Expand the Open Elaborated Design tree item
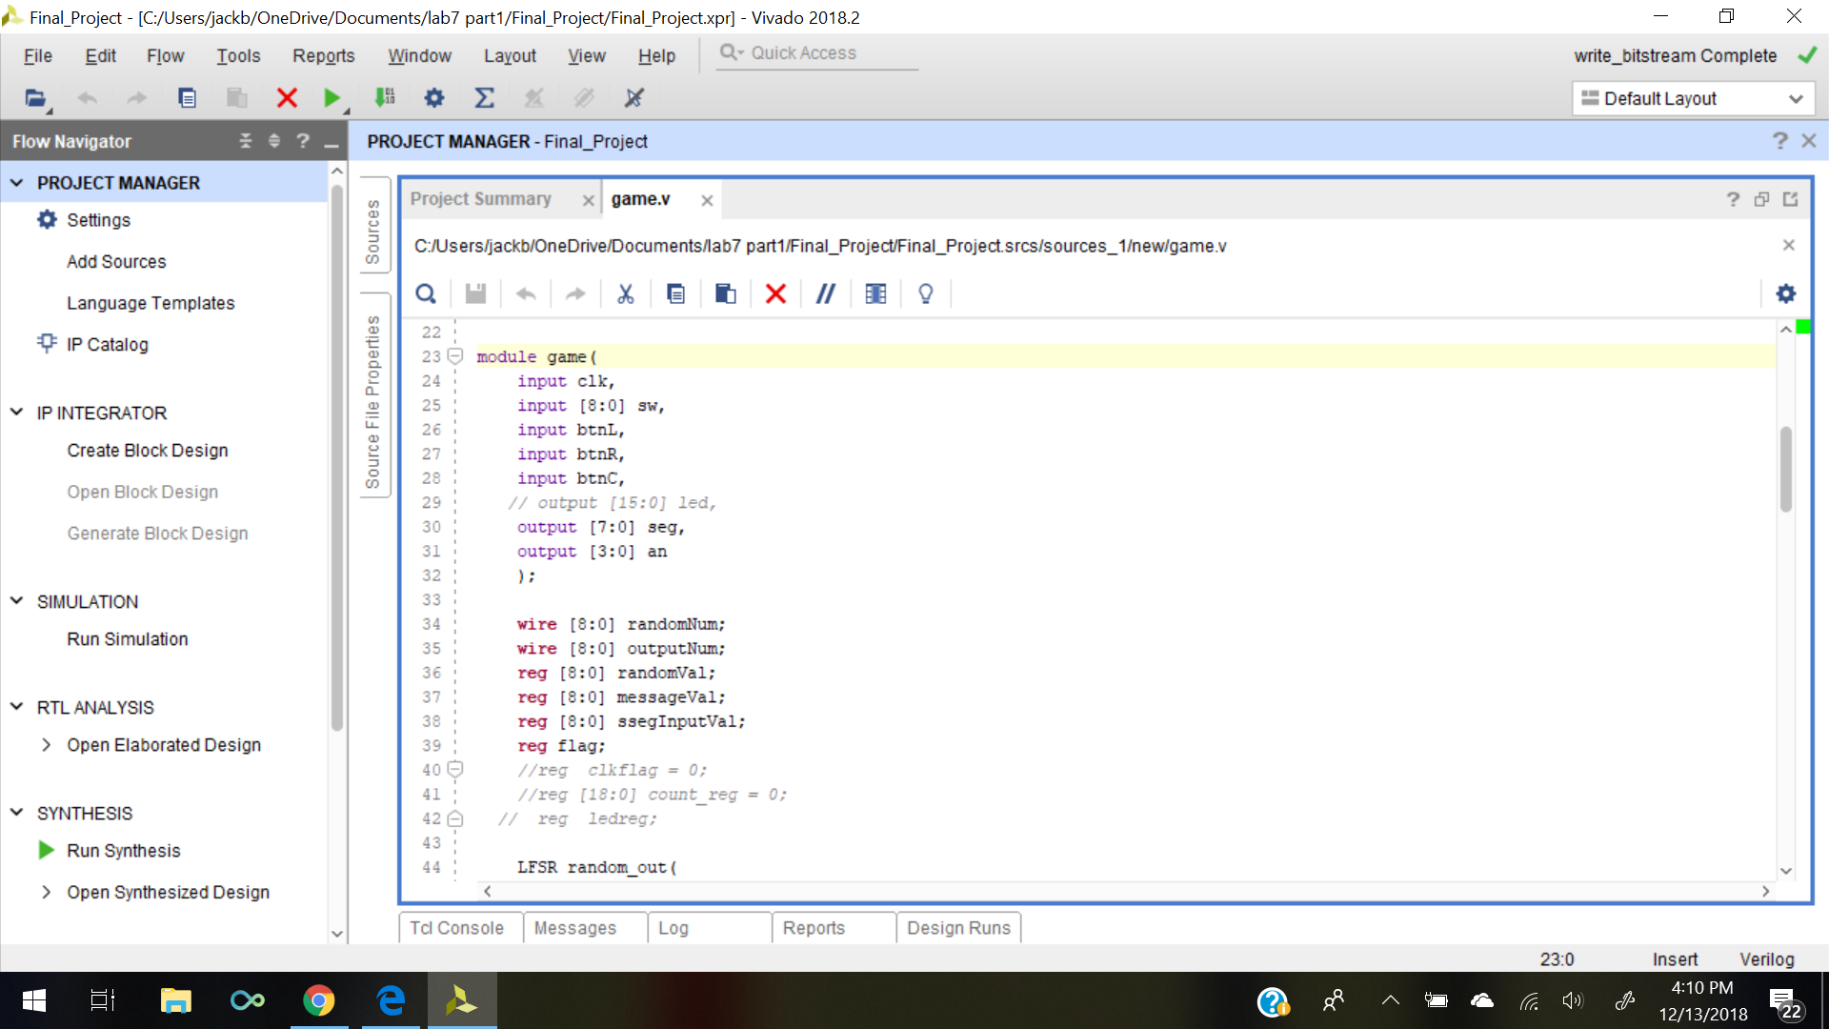 pos(46,745)
